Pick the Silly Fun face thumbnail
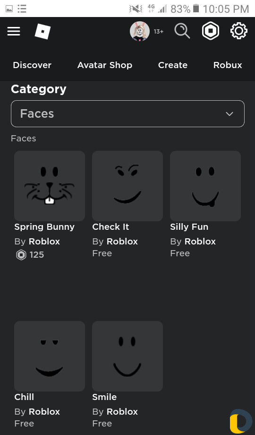The width and height of the screenshot is (255, 435). pyautogui.click(x=205, y=186)
